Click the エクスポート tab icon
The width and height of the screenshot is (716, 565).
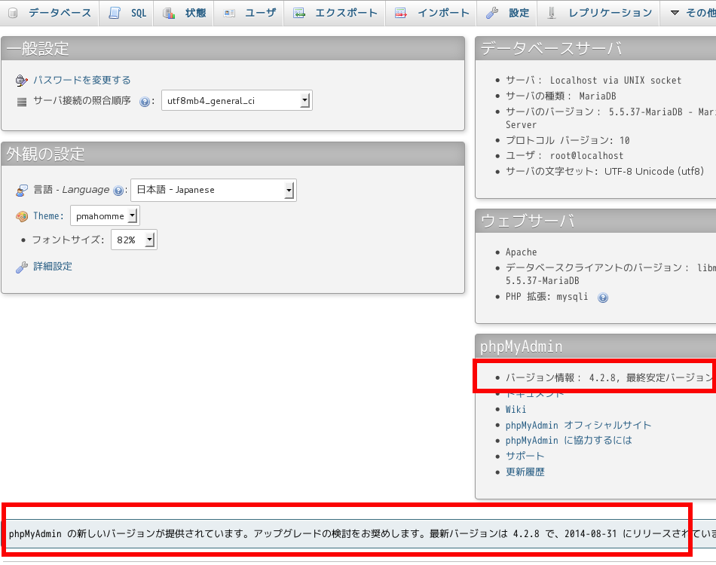click(x=299, y=13)
